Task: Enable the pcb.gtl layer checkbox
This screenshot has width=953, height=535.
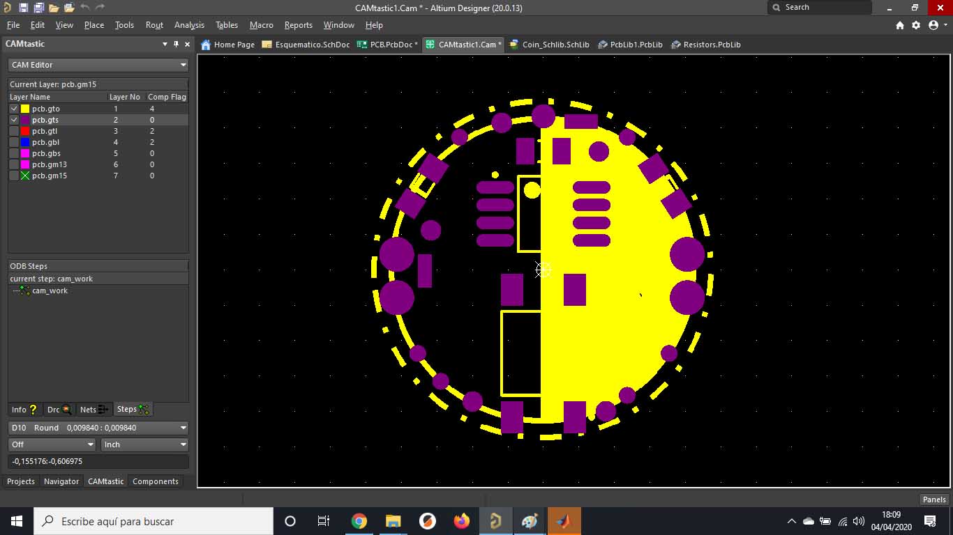Action: (14, 131)
